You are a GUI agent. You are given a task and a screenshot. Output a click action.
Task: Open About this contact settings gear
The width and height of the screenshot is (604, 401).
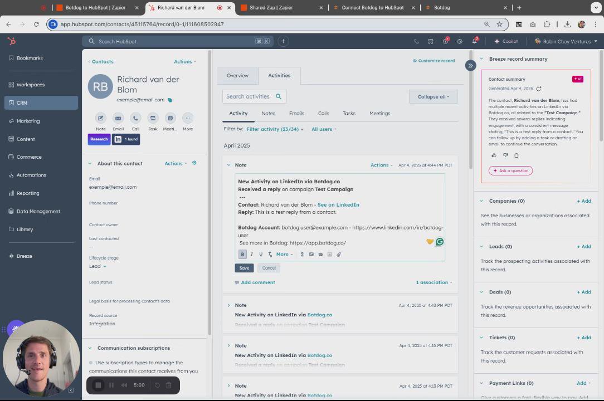194,163
